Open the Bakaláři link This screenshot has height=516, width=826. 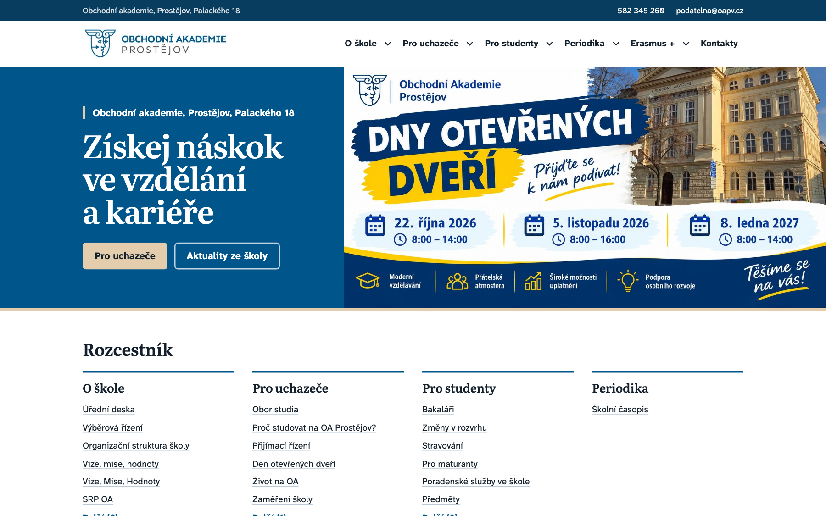coord(438,409)
